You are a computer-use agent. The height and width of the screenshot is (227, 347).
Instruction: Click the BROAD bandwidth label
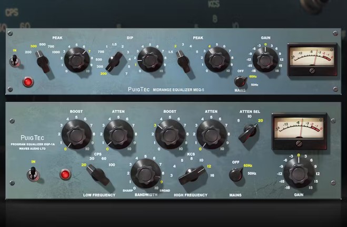tap(165, 190)
